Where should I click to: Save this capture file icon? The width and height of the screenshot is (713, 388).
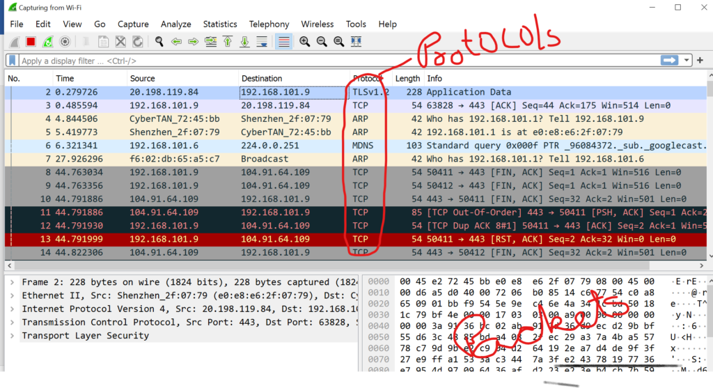tap(103, 42)
